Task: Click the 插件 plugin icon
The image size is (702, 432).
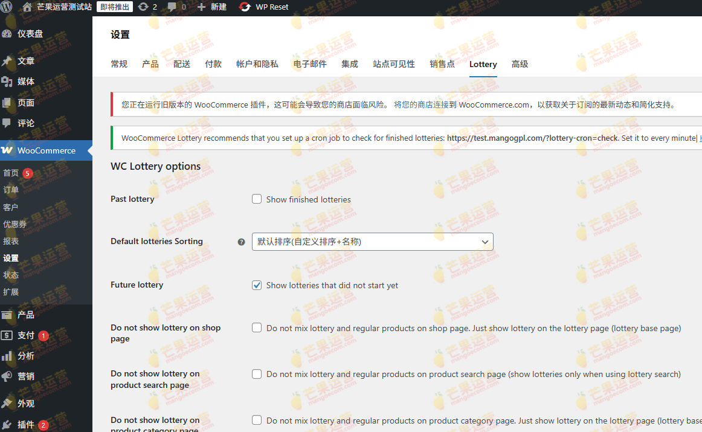Action: point(7,424)
